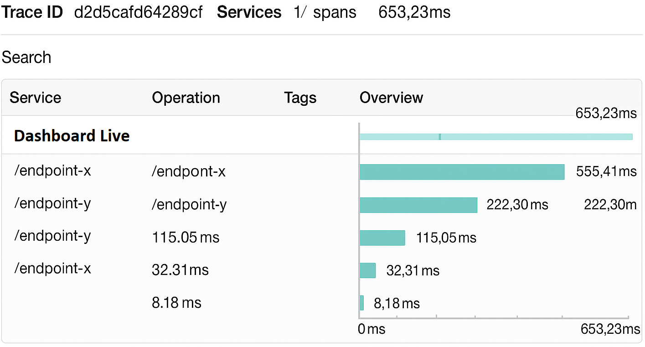Select the 115,05ms span bar

pos(382,238)
